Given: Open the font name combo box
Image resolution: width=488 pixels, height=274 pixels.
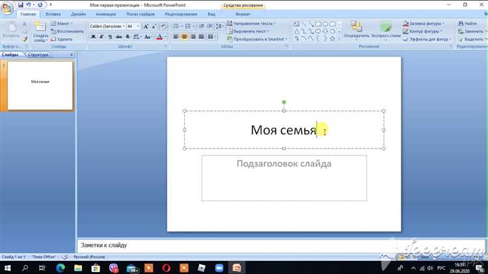Looking at the screenshot, I should [x=107, y=27].
